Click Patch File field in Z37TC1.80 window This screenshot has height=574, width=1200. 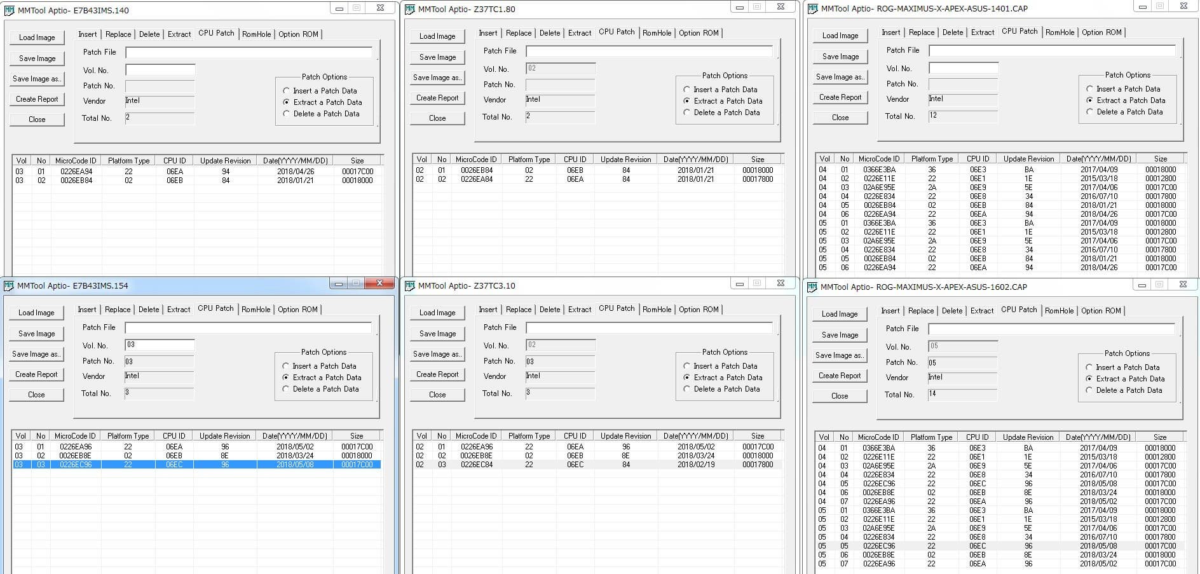[649, 51]
